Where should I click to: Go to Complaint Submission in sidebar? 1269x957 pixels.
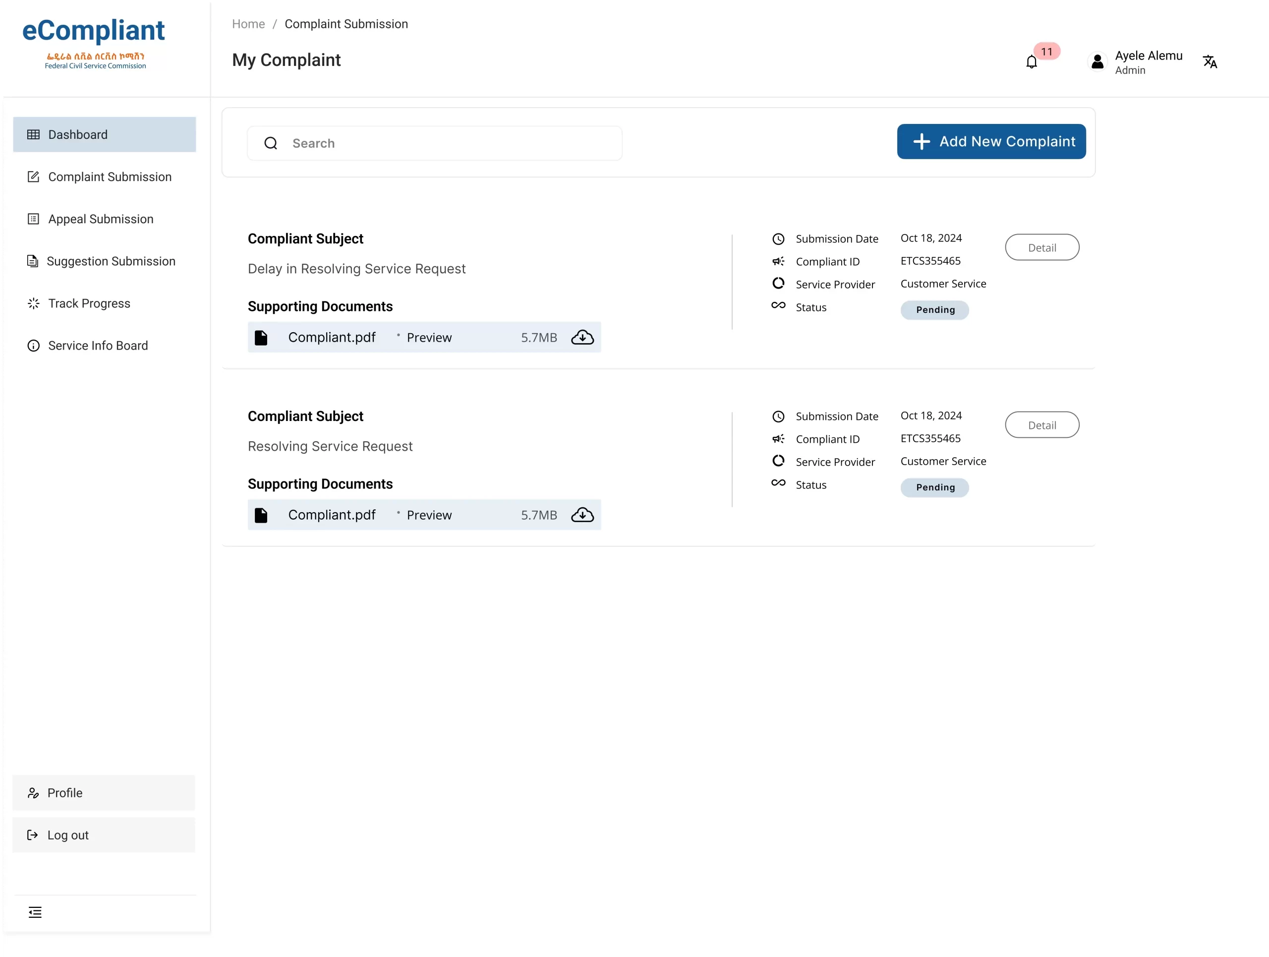[110, 177]
